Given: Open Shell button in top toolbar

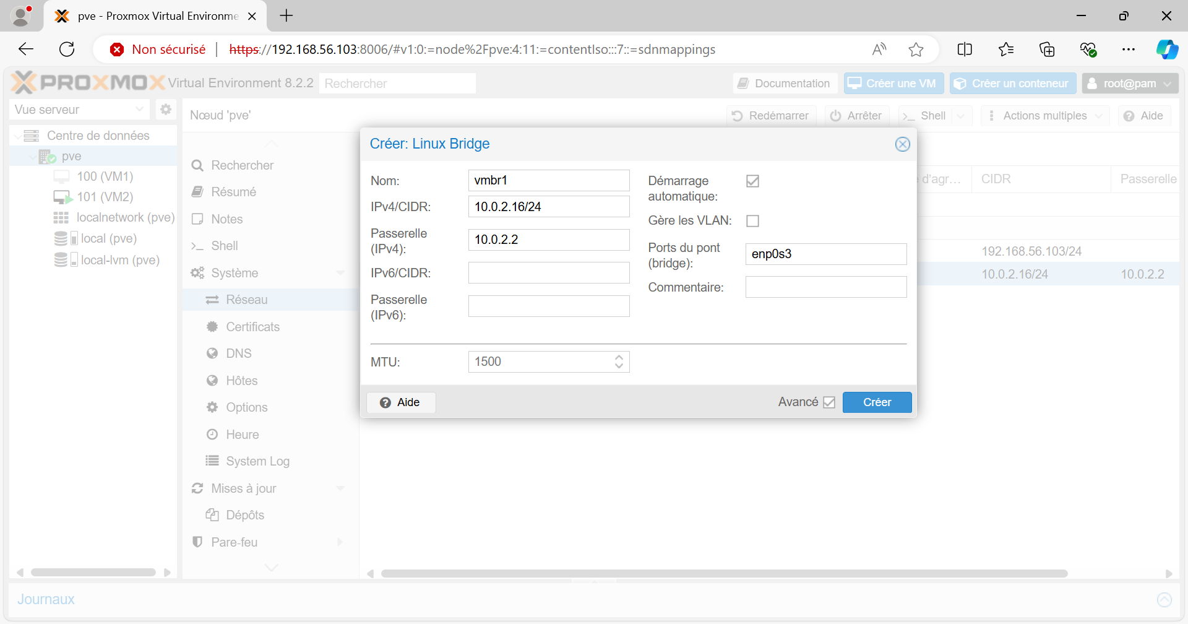Looking at the screenshot, I should coord(924,116).
